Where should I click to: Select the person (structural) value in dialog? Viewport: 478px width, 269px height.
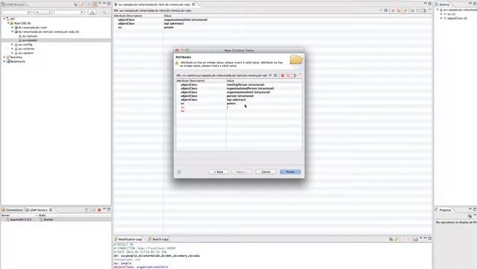click(240, 96)
